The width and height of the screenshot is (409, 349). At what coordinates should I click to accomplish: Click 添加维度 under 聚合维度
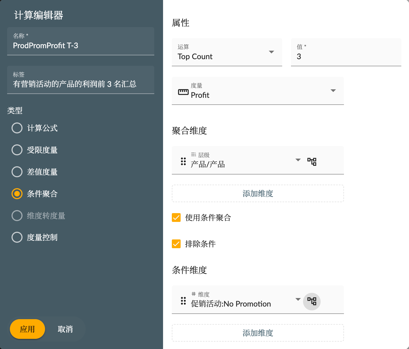[x=257, y=193]
